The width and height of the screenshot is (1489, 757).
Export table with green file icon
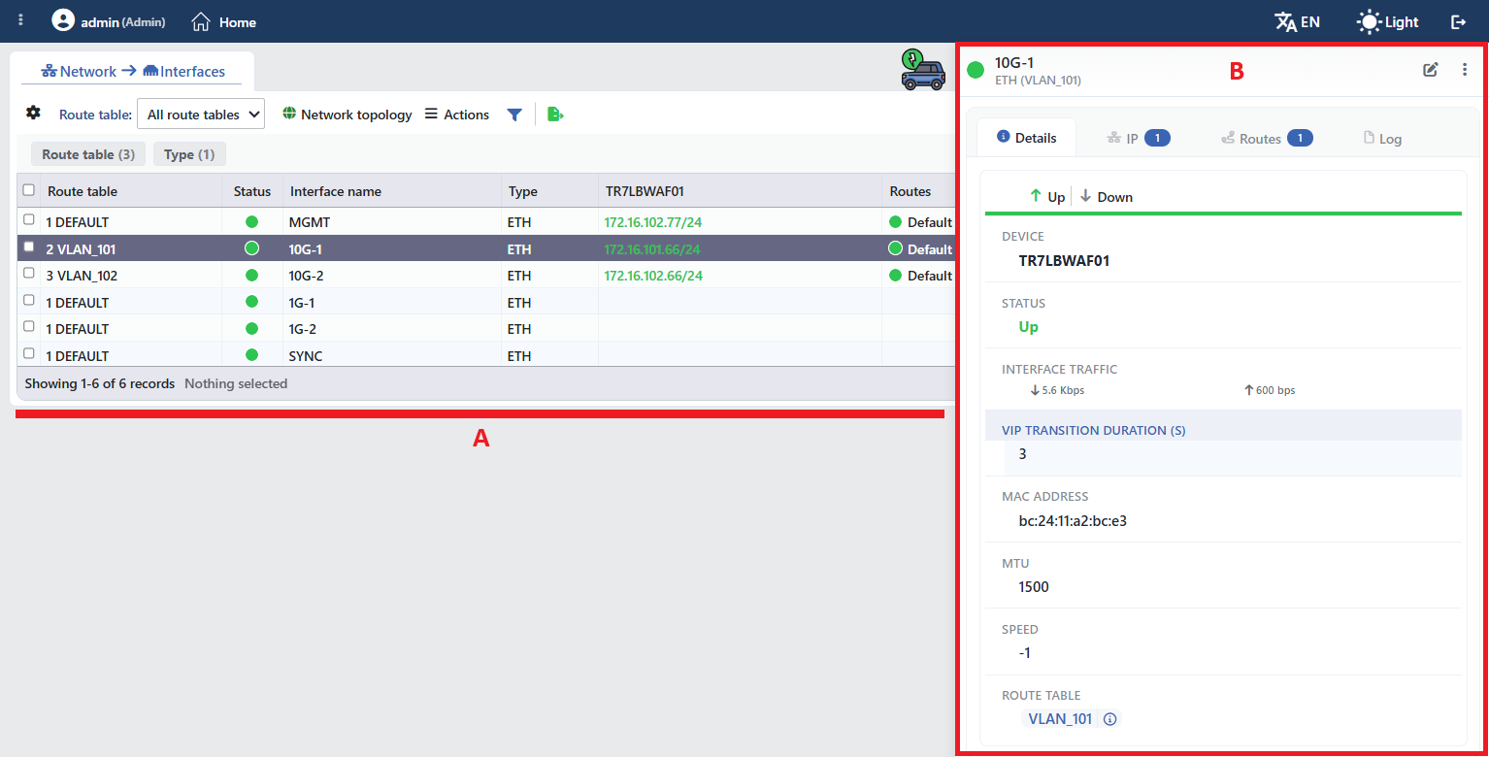[555, 115]
